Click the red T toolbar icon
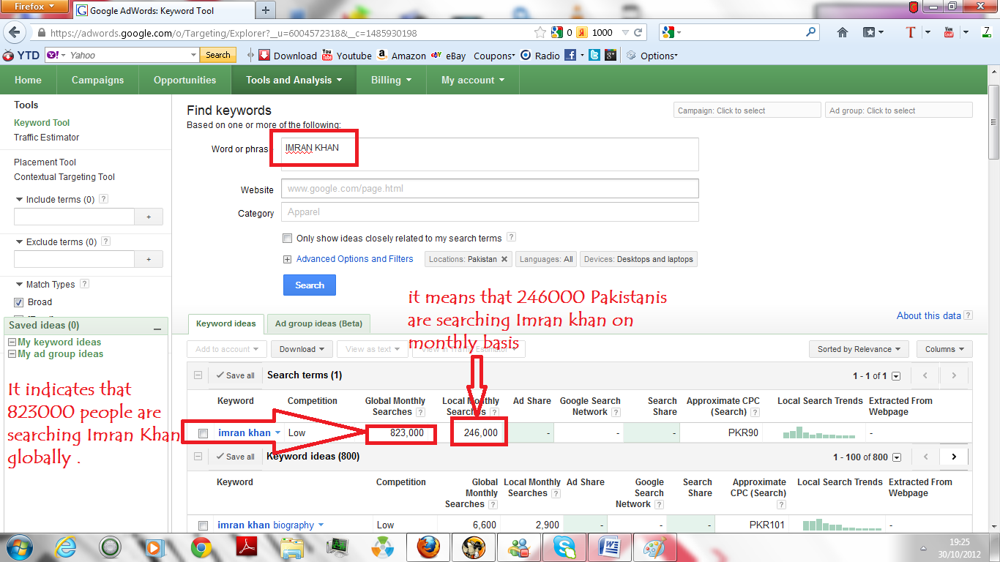The height and width of the screenshot is (562, 1000). point(911,32)
